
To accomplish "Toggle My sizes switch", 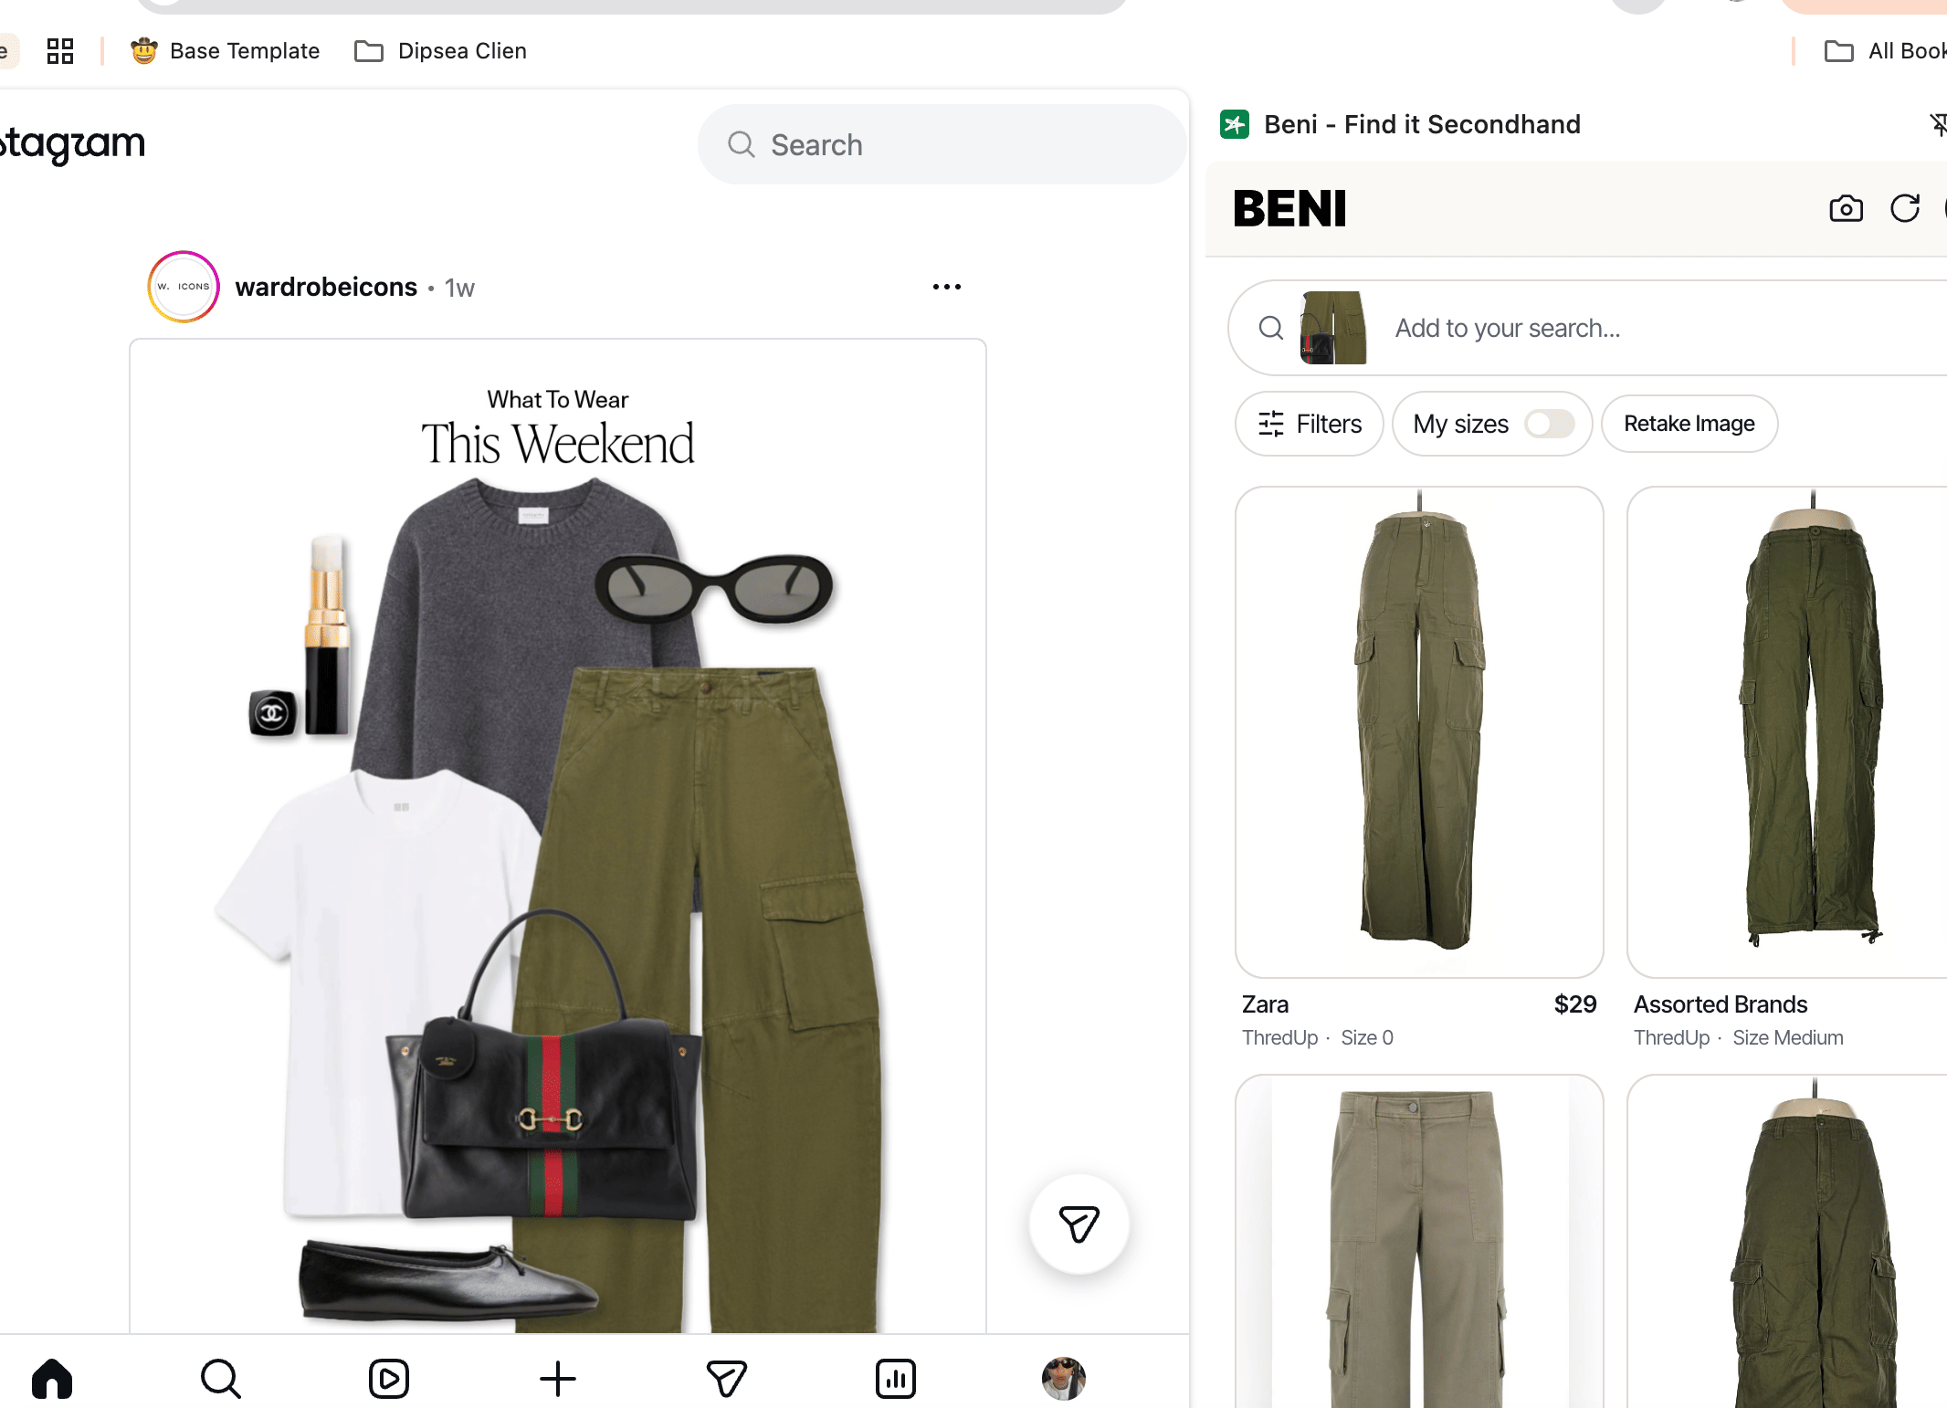I will click(1550, 424).
